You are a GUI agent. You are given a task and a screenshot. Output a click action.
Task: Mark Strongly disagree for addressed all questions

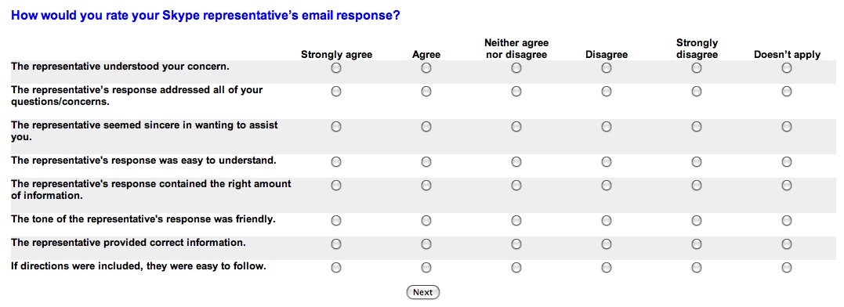click(697, 92)
